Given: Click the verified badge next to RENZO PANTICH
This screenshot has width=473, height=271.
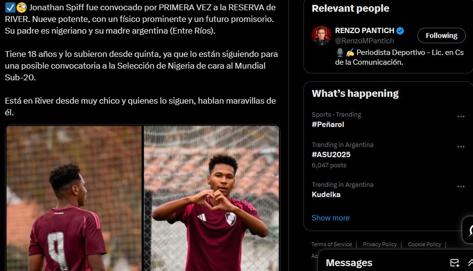Looking at the screenshot, I should click(x=400, y=31).
